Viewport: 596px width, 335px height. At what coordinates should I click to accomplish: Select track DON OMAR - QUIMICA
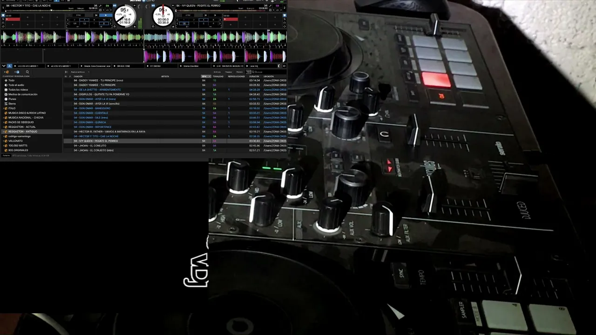(175, 122)
